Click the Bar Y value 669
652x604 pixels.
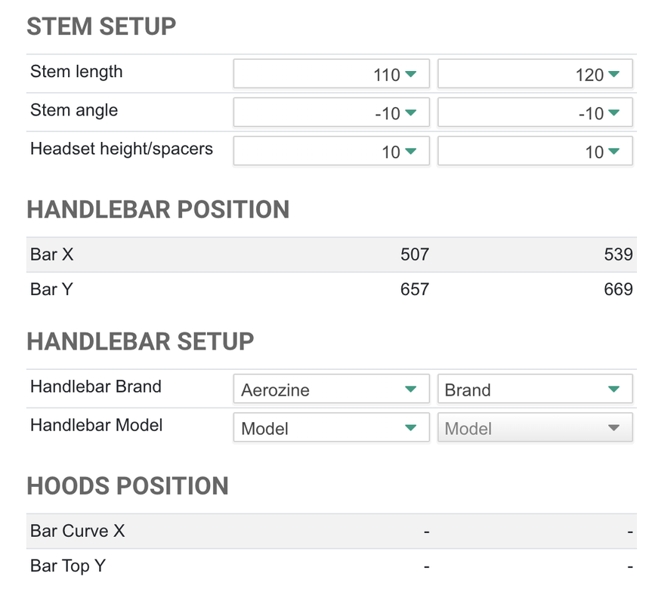click(x=618, y=289)
